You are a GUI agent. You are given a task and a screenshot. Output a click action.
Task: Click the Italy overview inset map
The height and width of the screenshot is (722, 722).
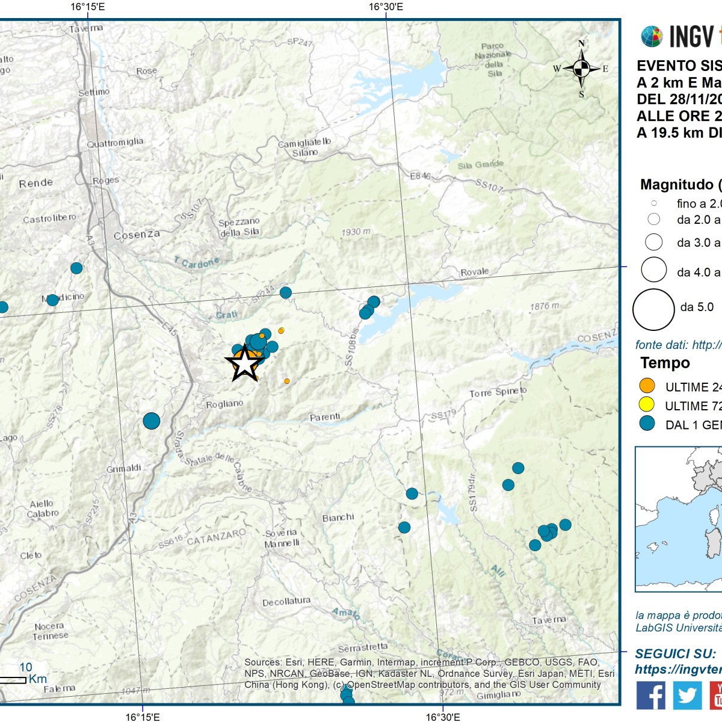point(679,517)
